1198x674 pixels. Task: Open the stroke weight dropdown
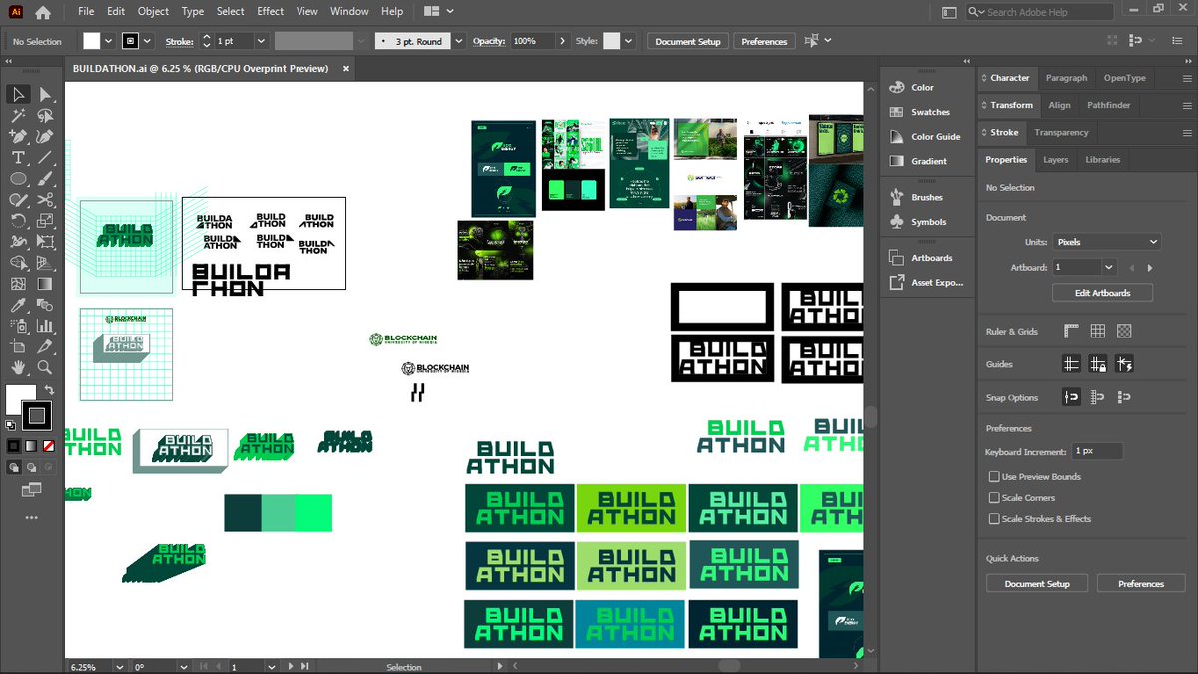(261, 41)
